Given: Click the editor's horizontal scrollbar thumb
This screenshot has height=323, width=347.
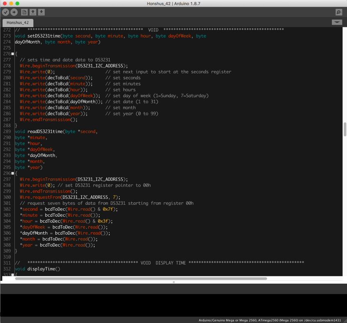Looking at the screenshot, I should [x=141, y=278].
